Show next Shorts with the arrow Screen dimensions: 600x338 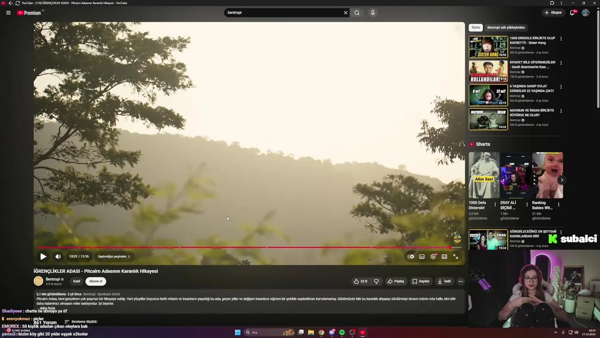(x=562, y=180)
